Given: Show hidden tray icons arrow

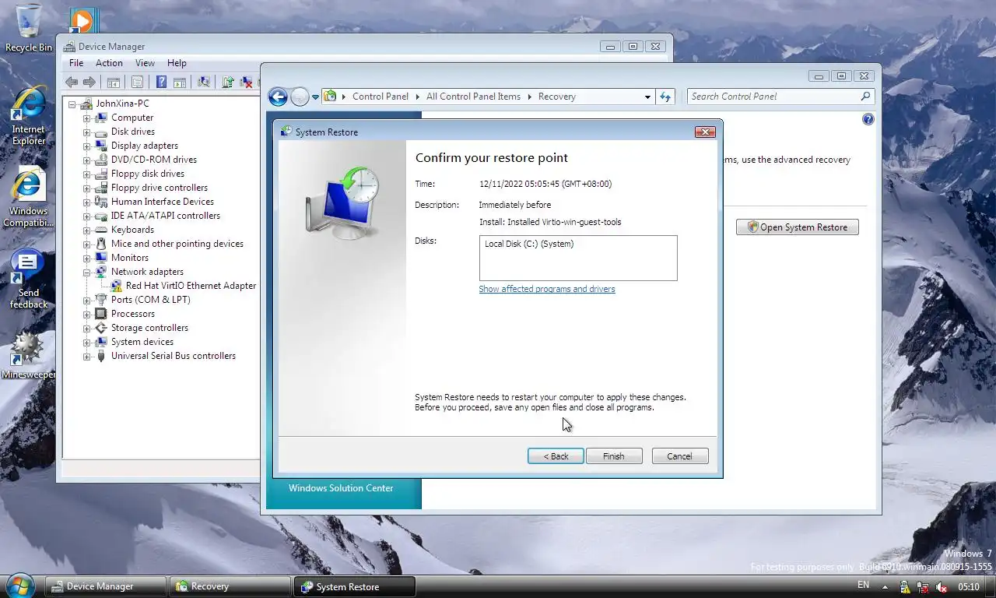Looking at the screenshot, I should click(885, 586).
